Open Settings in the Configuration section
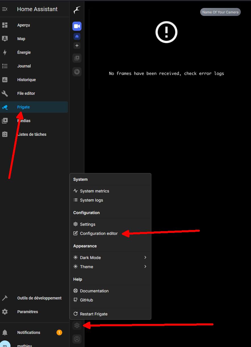The width and height of the screenshot is (251, 347). point(110,224)
